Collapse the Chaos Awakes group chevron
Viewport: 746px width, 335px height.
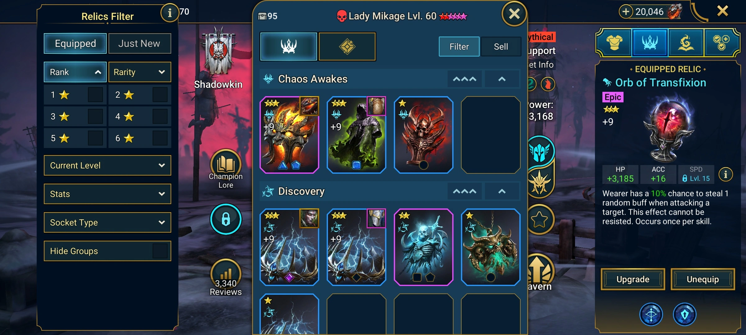pyautogui.click(x=502, y=79)
